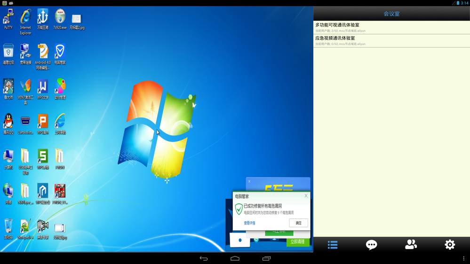Open the UartAssist serial tool icon

pos(25,124)
